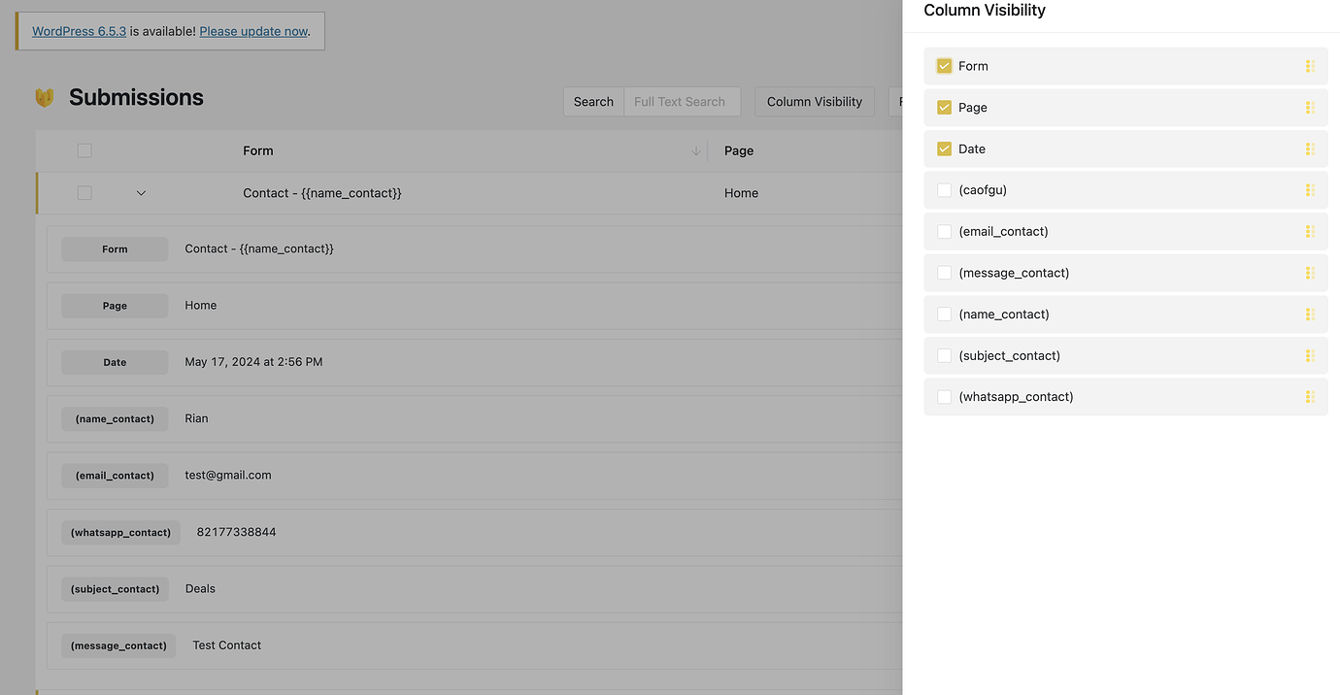
Task: Click the drag handle for (whatsapp_contact)
Action: tap(1310, 397)
